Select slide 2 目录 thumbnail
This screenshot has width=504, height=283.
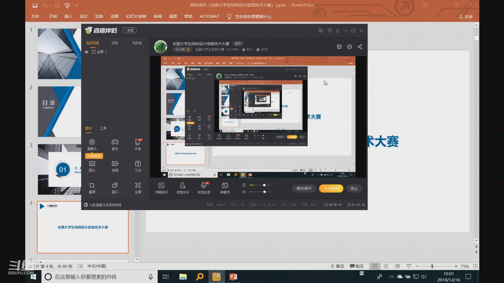click(59, 112)
